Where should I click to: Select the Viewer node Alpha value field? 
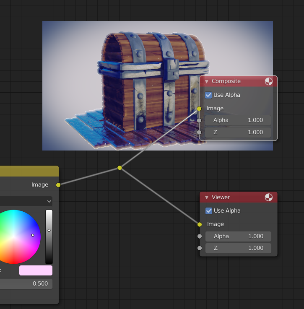pyautogui.click(x=238, y=236)
